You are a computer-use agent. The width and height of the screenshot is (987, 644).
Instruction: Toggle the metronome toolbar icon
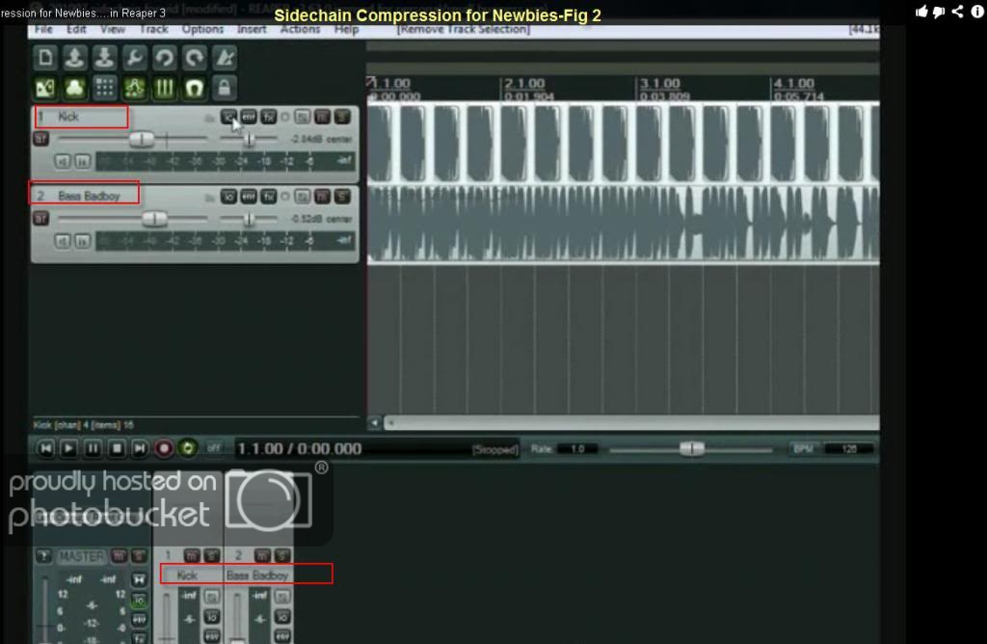225,58
